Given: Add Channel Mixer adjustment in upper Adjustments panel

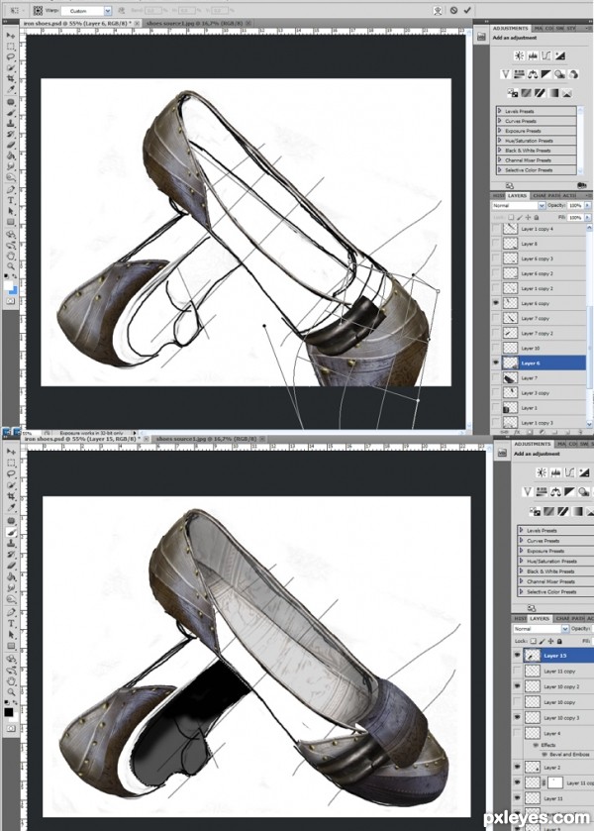Looking at the screenshot, I should [574, 74].
